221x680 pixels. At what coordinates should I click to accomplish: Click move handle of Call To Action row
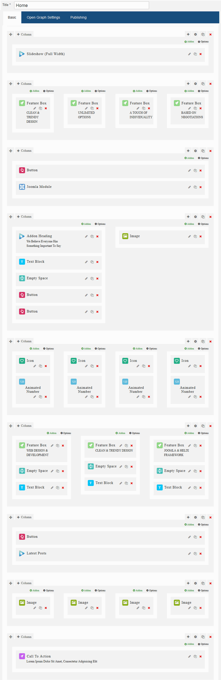pos(11,637)
